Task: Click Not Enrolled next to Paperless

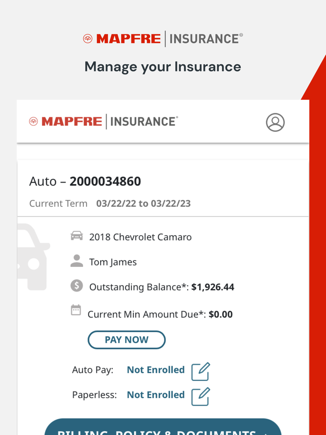Action: (x=156, y=394)
